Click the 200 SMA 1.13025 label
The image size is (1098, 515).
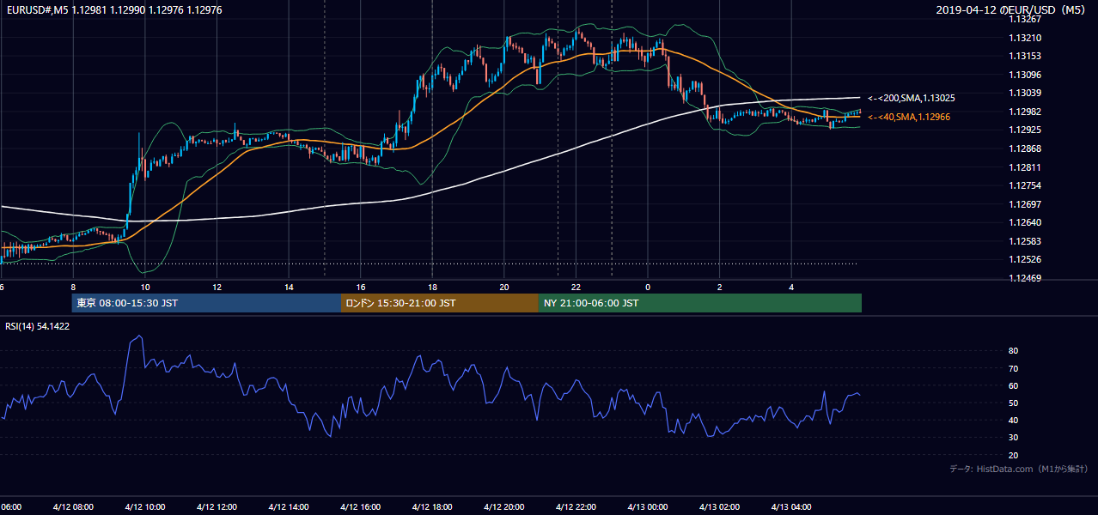tap(911, 99)
